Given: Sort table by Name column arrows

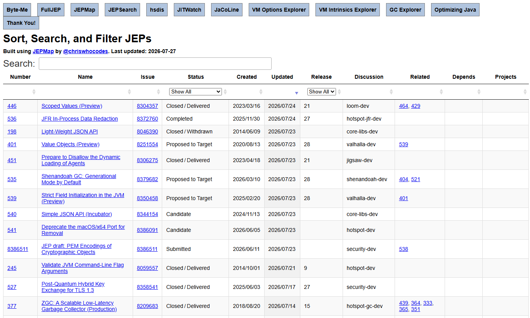Looking at the screenshot, I should [x=129, y=92].
